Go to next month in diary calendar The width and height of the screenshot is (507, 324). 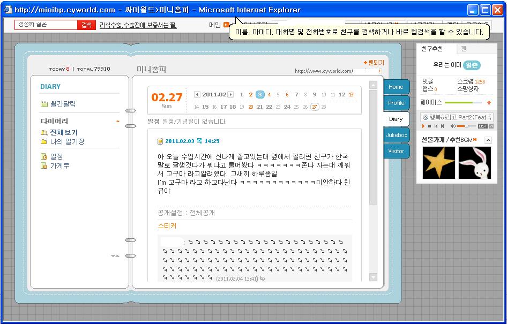(230, 95)
